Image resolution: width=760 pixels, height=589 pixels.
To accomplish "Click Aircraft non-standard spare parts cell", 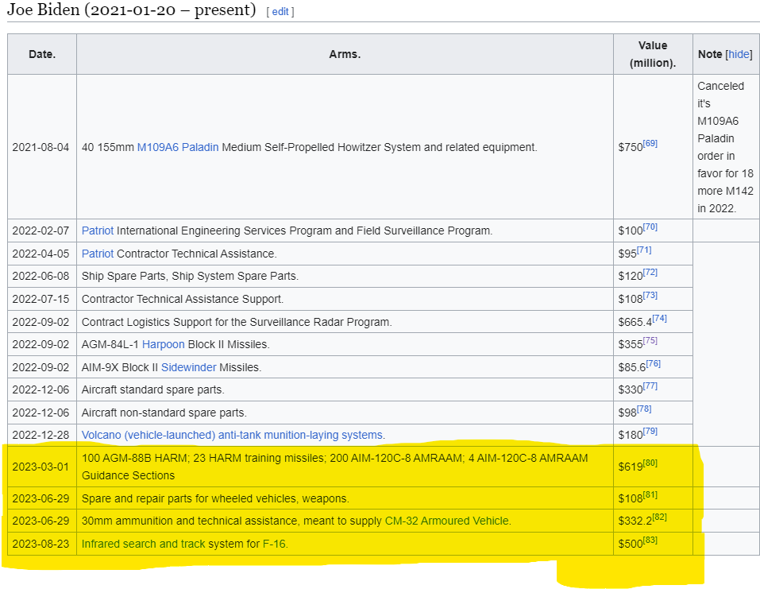I will tap(345, 413).
